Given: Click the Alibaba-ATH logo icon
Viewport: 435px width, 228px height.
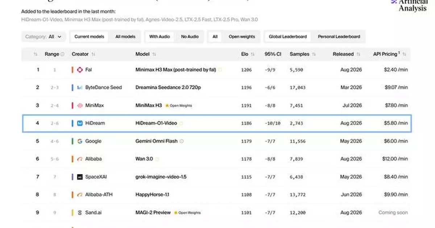Looking at the screenshot, I should click(80, 195).
